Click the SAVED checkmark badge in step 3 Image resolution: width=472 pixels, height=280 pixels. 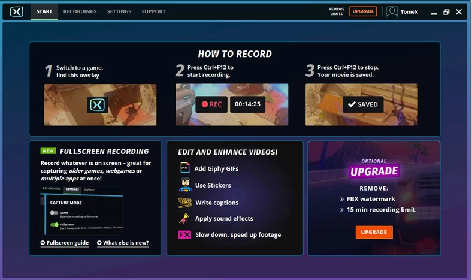point(363,104)
